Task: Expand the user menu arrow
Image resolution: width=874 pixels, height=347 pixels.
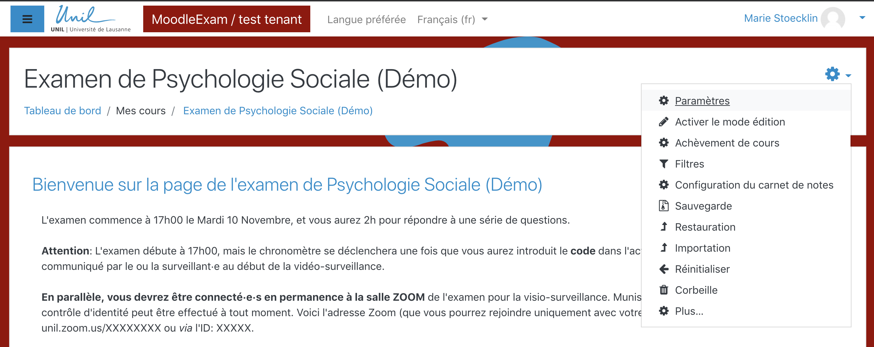Action: pos(862,18)
